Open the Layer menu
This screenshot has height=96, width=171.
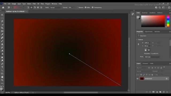point(19,4)
